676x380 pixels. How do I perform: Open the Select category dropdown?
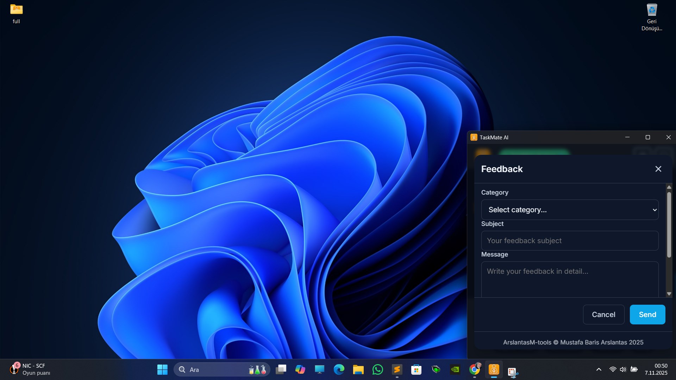click(570, 210)
